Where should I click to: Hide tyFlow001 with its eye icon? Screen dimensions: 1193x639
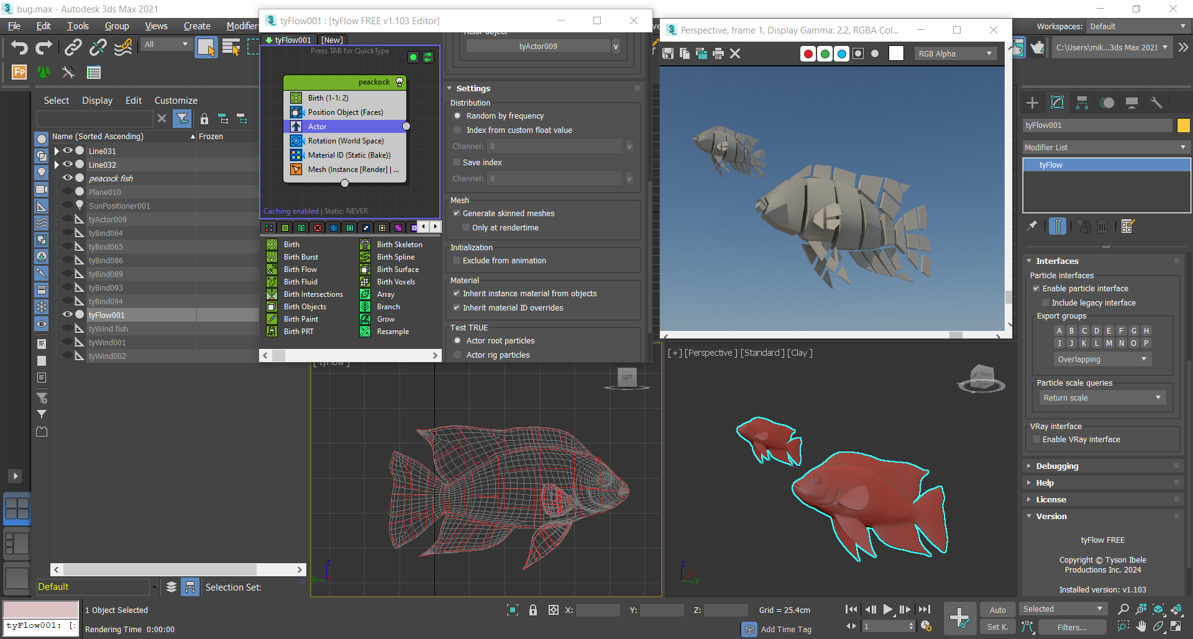(68, 314)
